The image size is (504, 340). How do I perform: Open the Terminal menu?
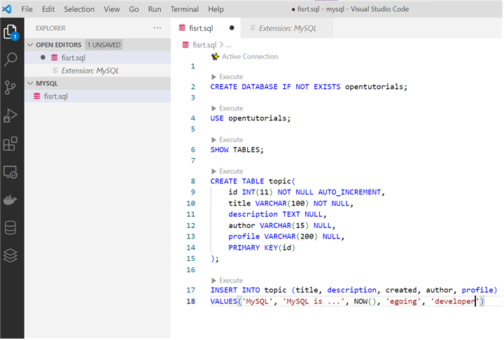pyautogui.click(x=185, y=9)
